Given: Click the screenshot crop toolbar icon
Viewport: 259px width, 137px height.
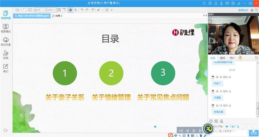Looking at the screenshot, I should tap(107, 10).
